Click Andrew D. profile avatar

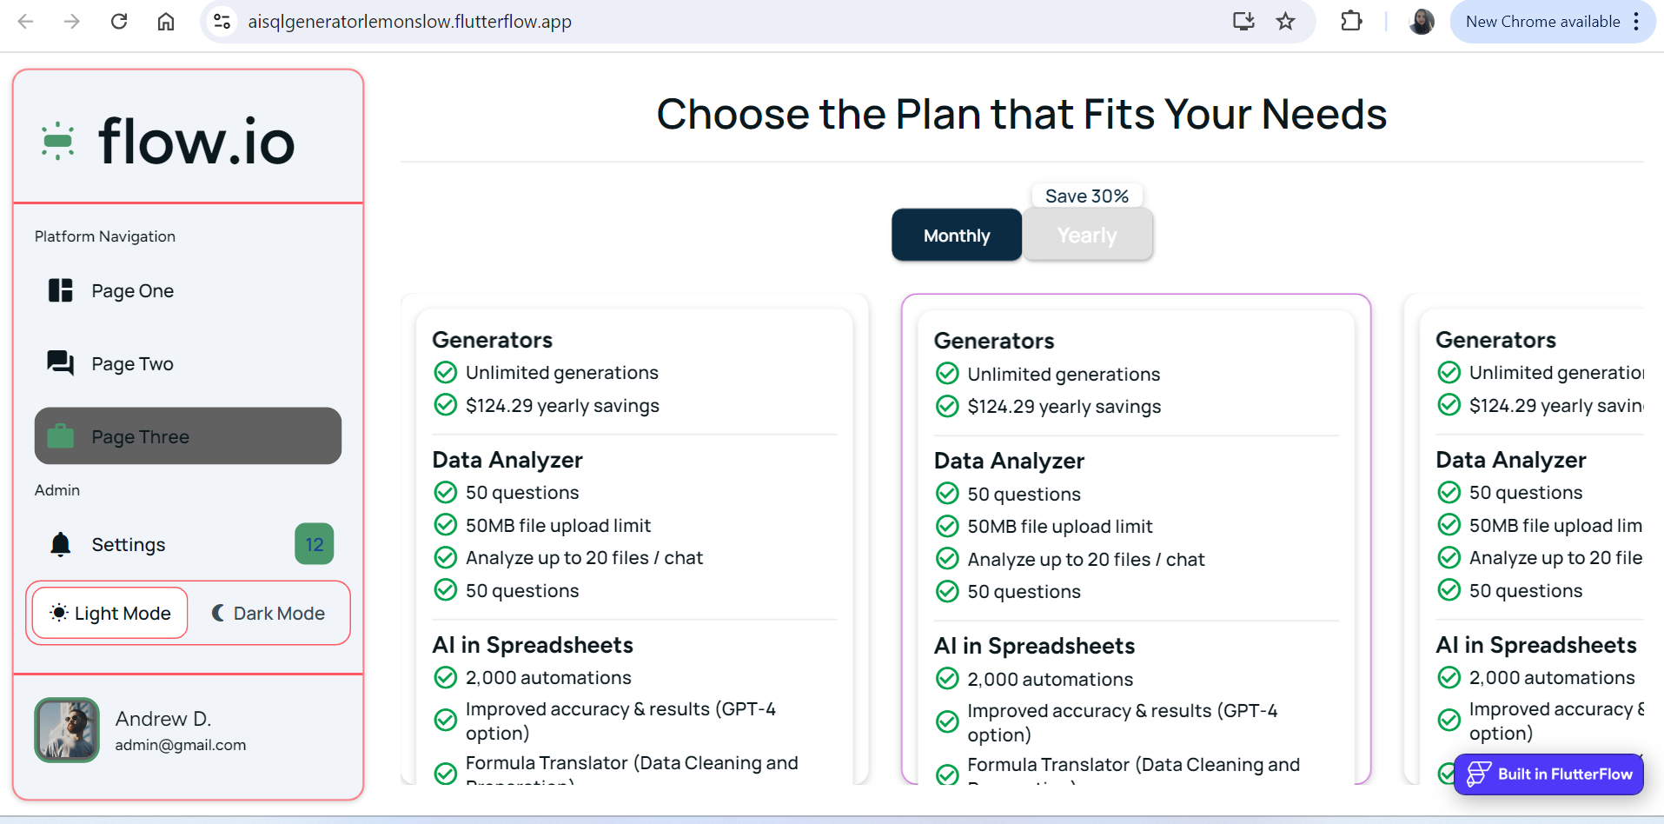(x=67, y=730)
